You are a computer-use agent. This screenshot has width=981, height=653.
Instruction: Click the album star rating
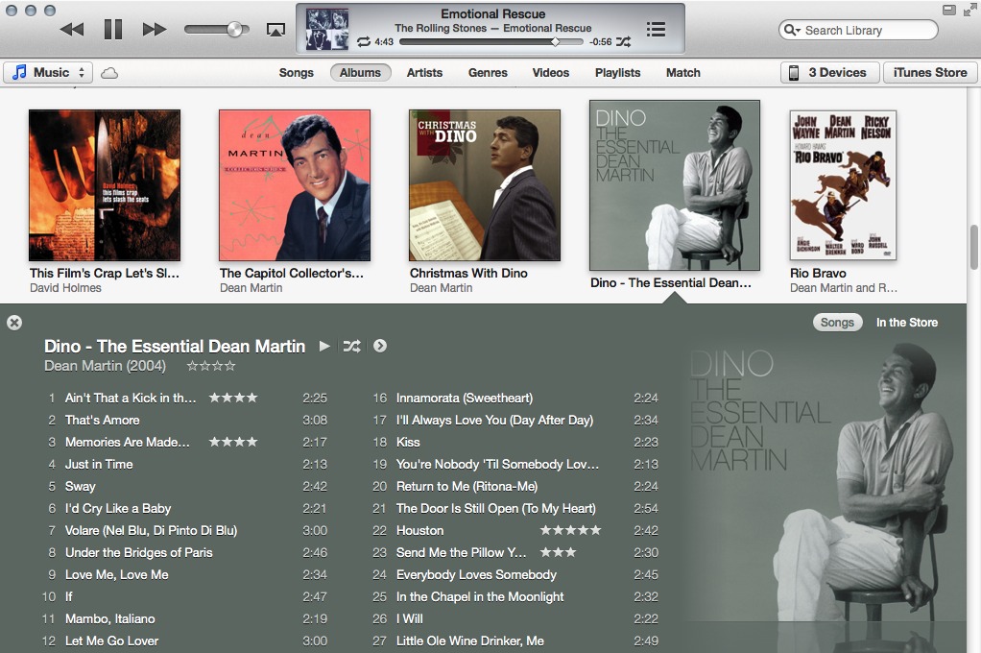pos(211,366)
